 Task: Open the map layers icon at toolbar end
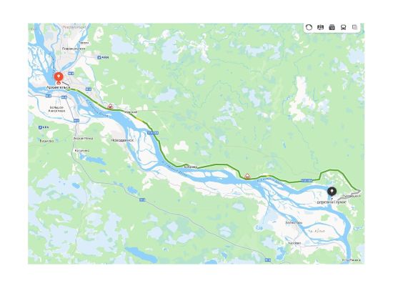[x=354, y=27]
